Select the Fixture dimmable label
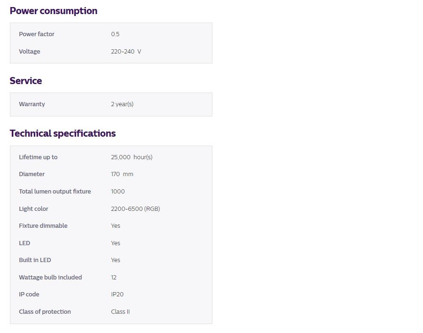Viewport: 423px width, 333px height. pyautogui.click(x=43, y=226)
